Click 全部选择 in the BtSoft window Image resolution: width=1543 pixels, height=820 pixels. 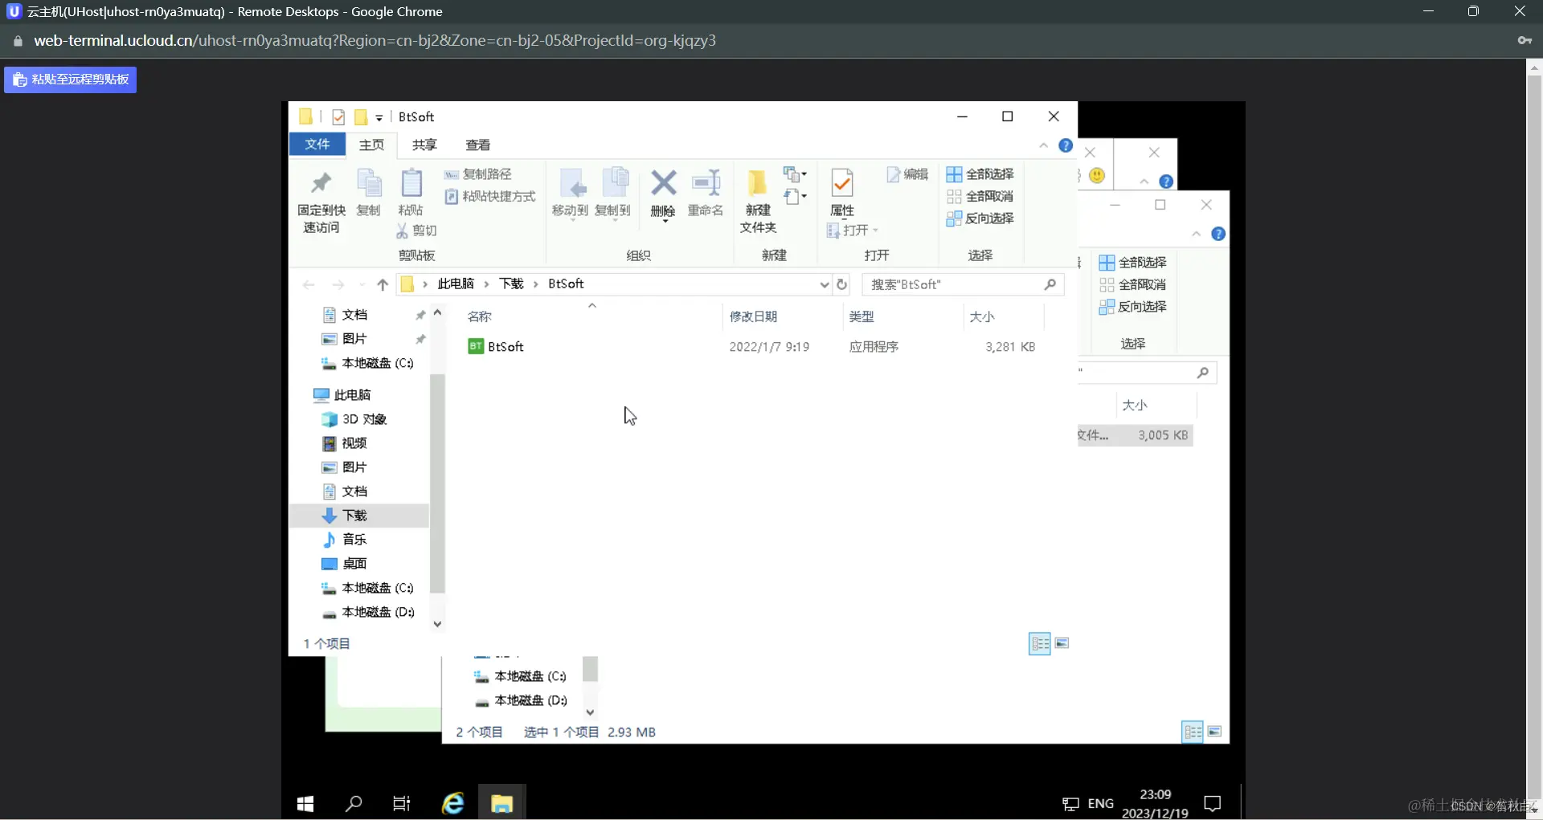tap(980, 174)
